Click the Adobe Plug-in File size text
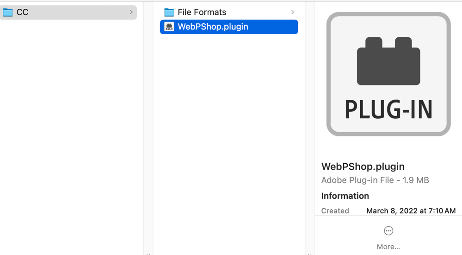462x255 pixels. point(375,180)
